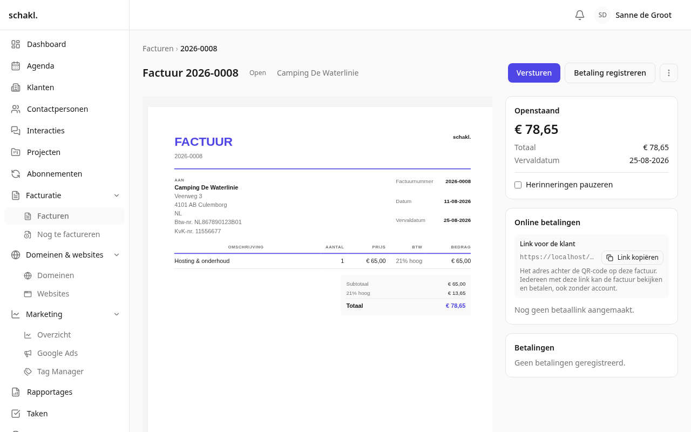Open Dashboard from the sidebar
Image resolution: width=691 pixels, height=432 pixels.
[64, 44]
